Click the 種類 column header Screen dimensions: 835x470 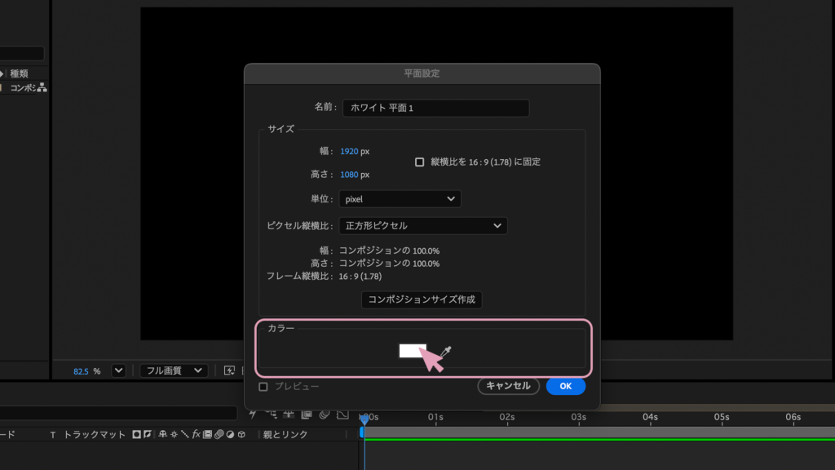pyautogui.click(x=20, y=73)
